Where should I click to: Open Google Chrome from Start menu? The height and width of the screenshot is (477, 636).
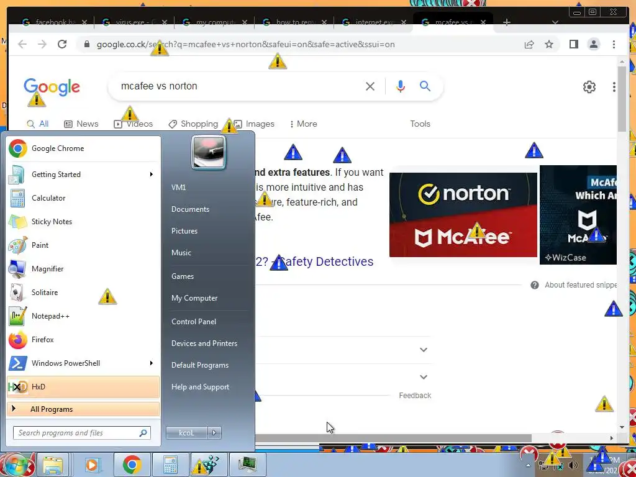pos(83,148)
